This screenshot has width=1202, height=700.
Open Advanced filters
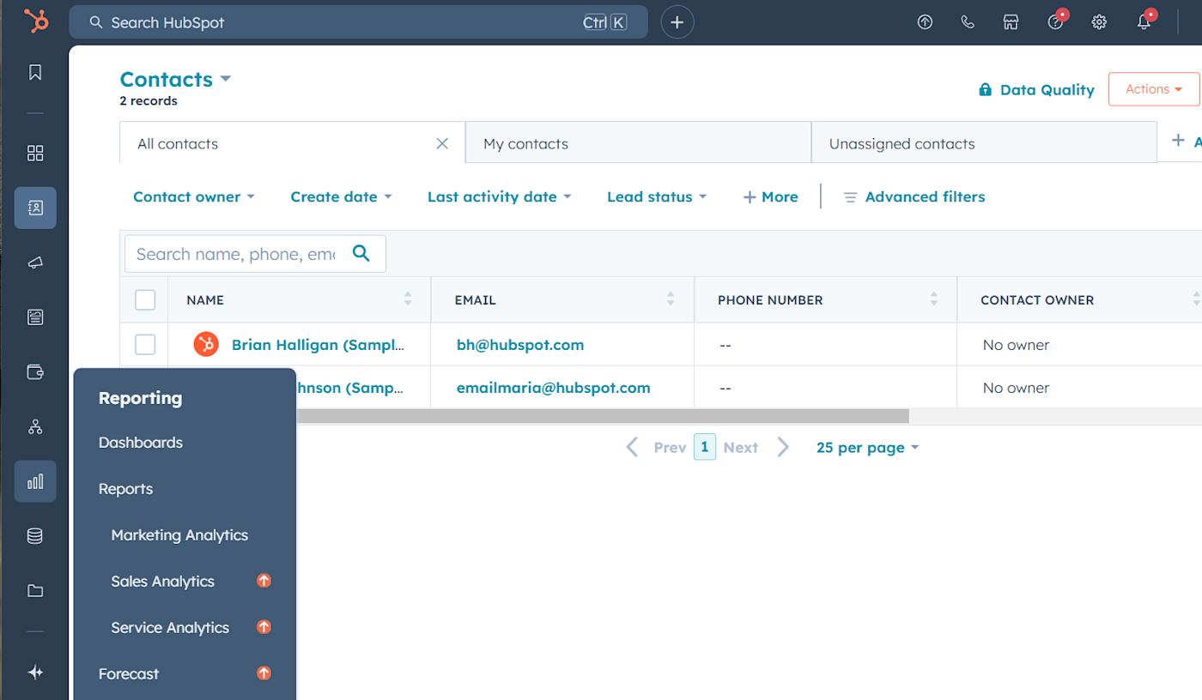point(914,196)
